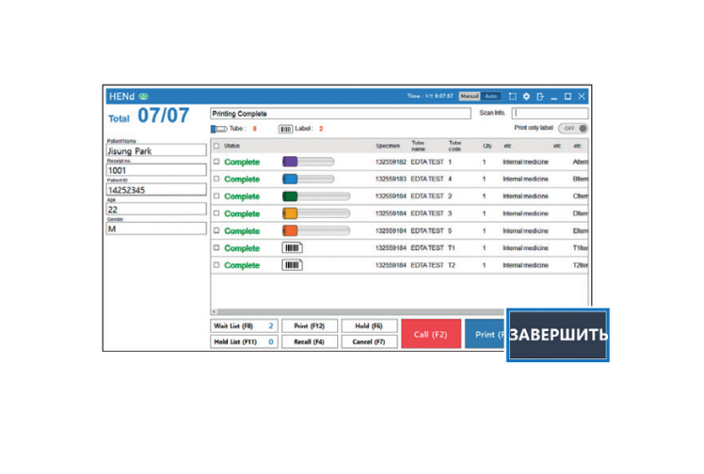This screenshot has width=704, height=474.
Task: Click the white Print (F12) button
Action: pos(310,326)
